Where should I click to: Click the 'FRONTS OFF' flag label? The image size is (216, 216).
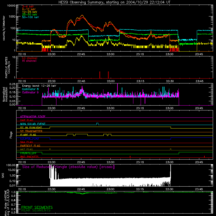tap(28, 153)
